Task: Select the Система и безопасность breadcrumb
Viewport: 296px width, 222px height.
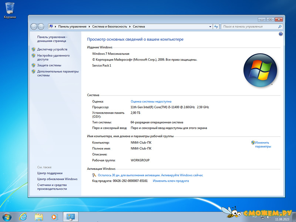Action: [110, 27]
